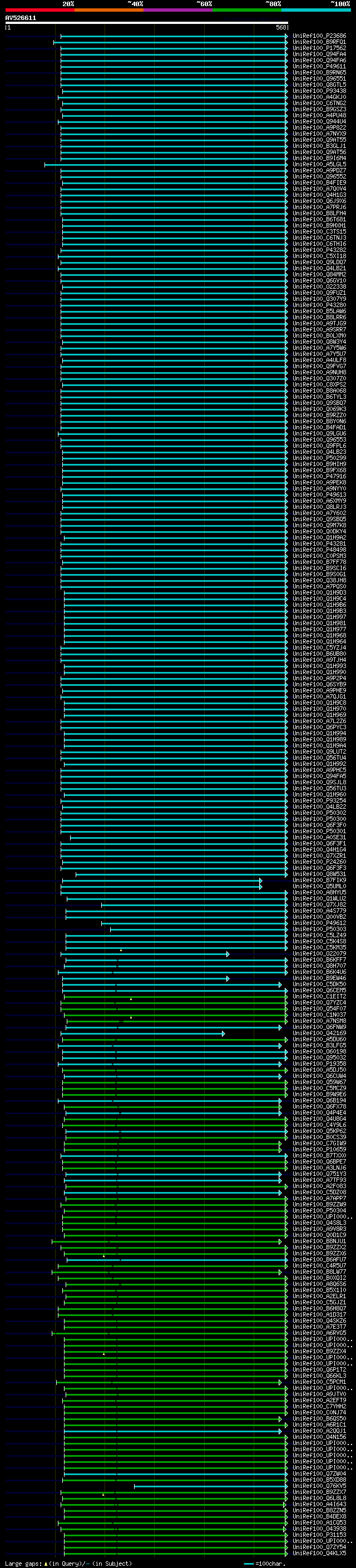The image size is (356, 1568).
Task: Select hit label UniRef100_P43282
Action: (319, 250)
